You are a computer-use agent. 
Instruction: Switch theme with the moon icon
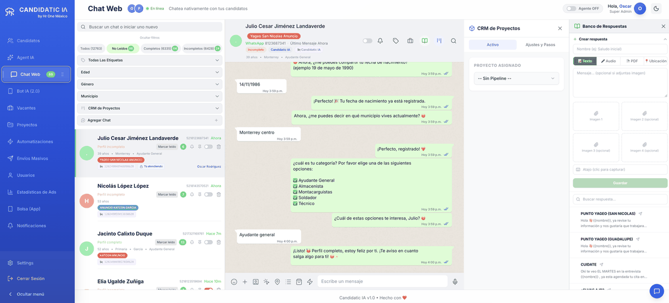point(656,8)
